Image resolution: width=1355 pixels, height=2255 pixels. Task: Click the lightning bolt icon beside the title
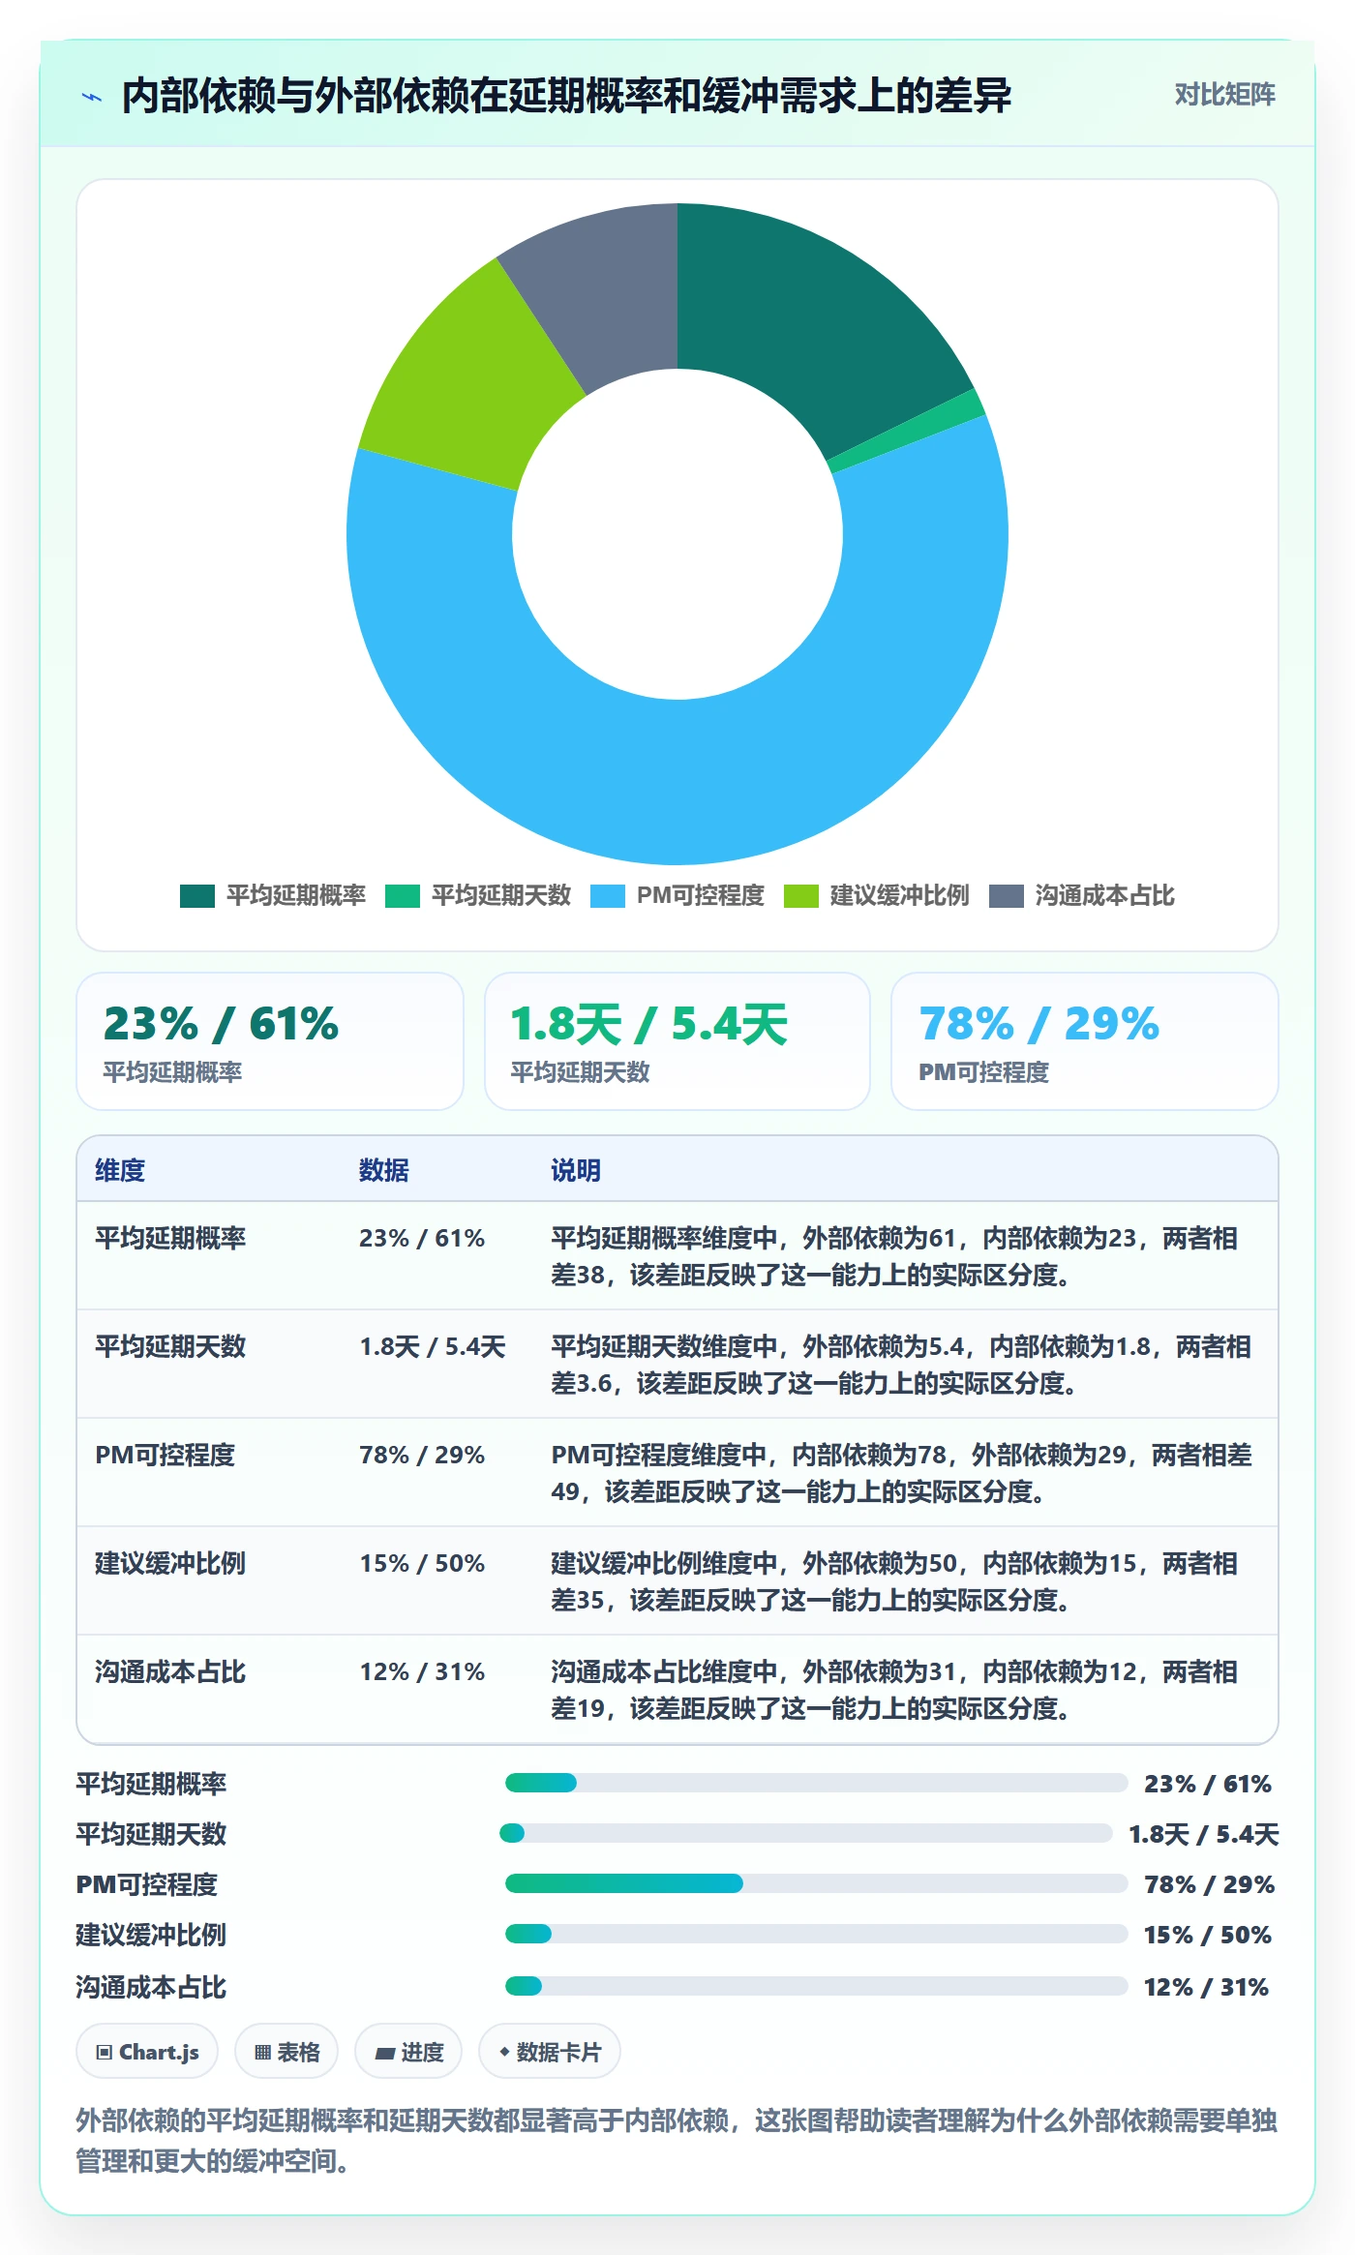coord(92,96)
